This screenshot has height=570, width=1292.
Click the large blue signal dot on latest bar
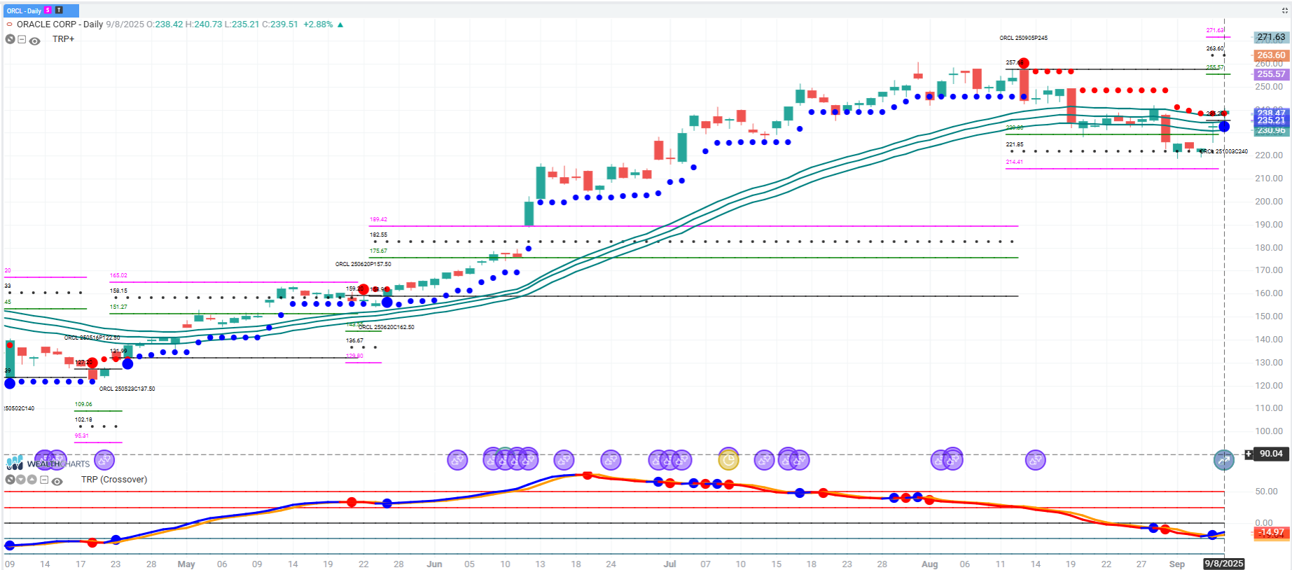pyautogui.click(x=1224, y=127)
